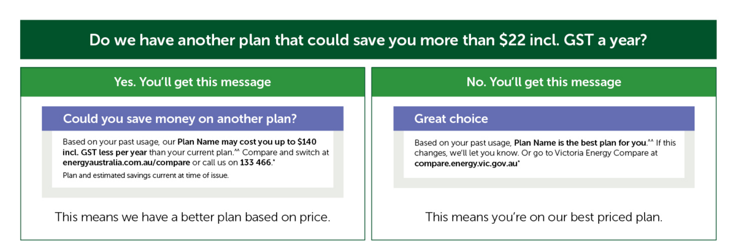Image resolution: width=736 pixels, height=252 pixels.
Task: Click 'This means you're on our best priced plan' caption
Action: (x=544, y=217)
